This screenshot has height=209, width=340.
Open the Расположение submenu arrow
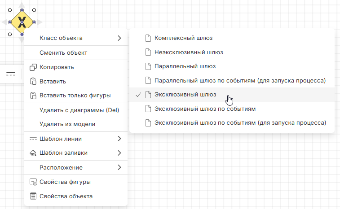pyautogui.click(x=119, y=167)
